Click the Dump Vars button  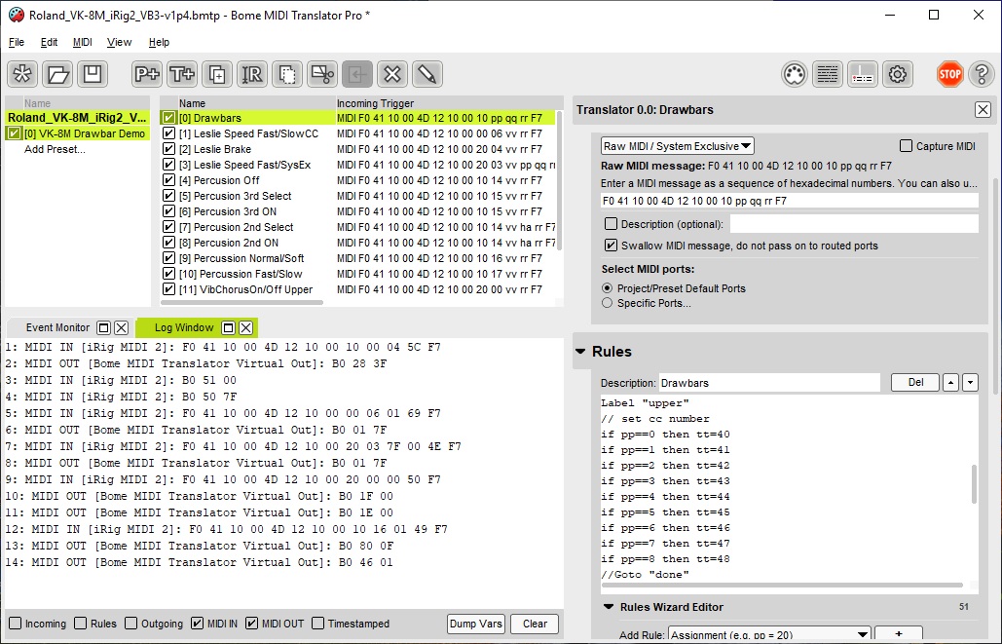point(476,624)
